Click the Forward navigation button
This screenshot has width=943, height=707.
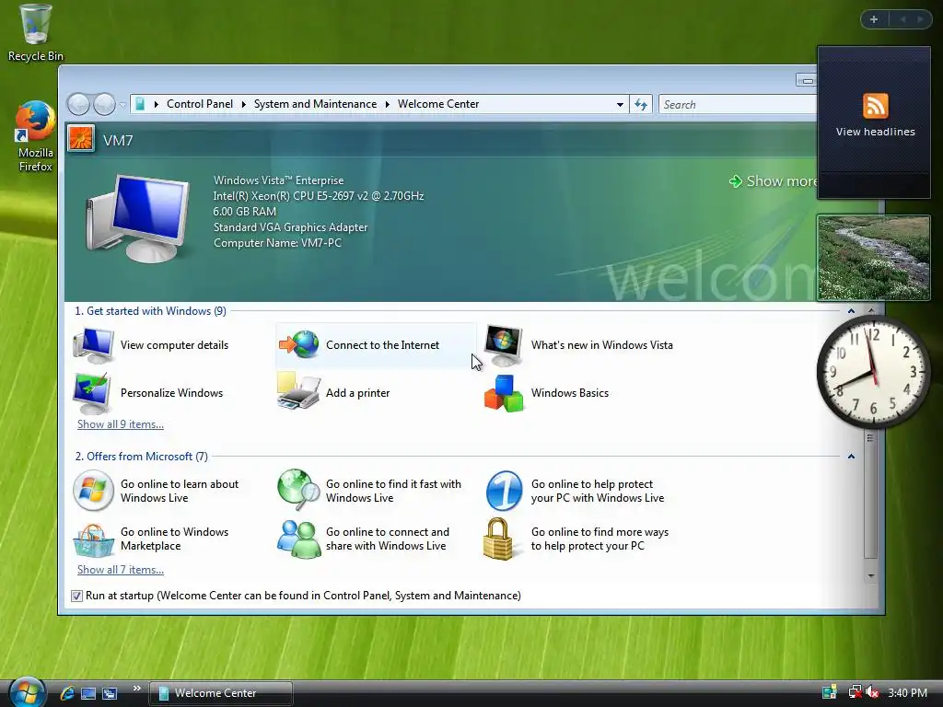click(104, 105)
